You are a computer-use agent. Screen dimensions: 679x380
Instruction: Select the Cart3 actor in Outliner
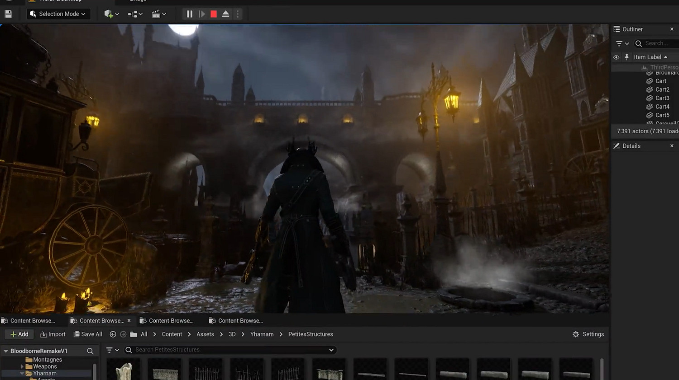click(x=662, y=98)
